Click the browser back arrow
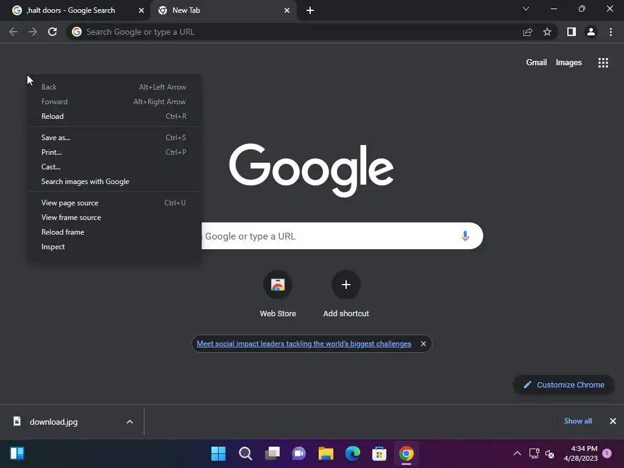 13,32
